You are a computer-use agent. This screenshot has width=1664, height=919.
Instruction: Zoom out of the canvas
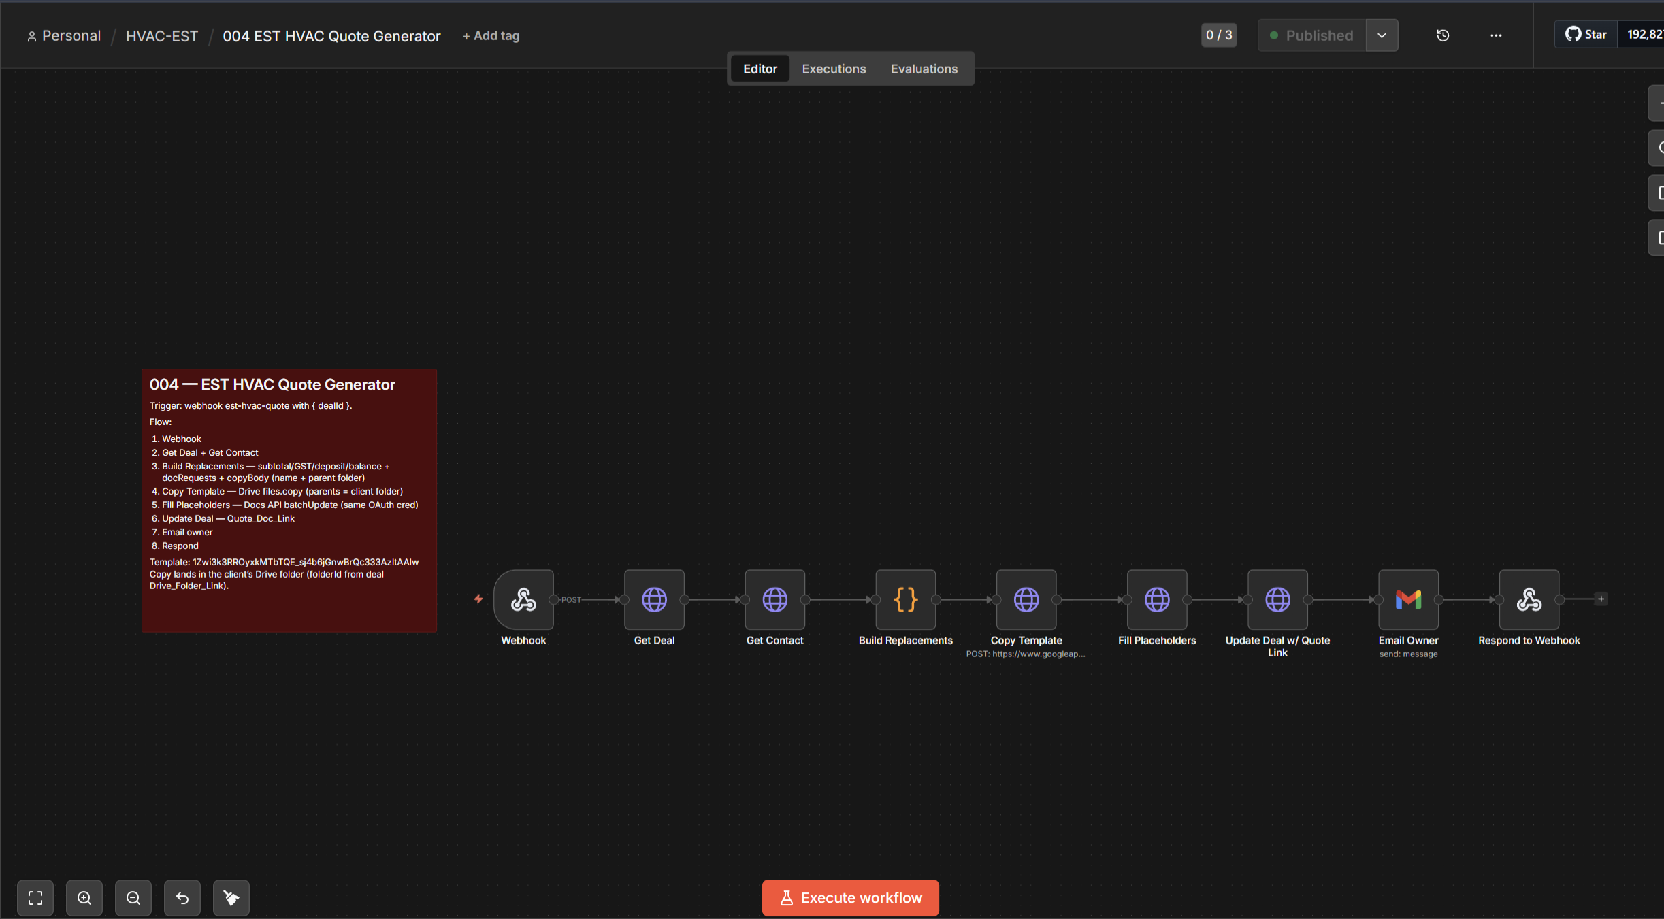tap(133, 898)
